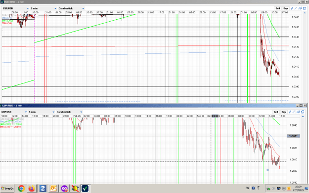
Task: Click Sell button in GBP/USD chart
Action: point(276,112)
